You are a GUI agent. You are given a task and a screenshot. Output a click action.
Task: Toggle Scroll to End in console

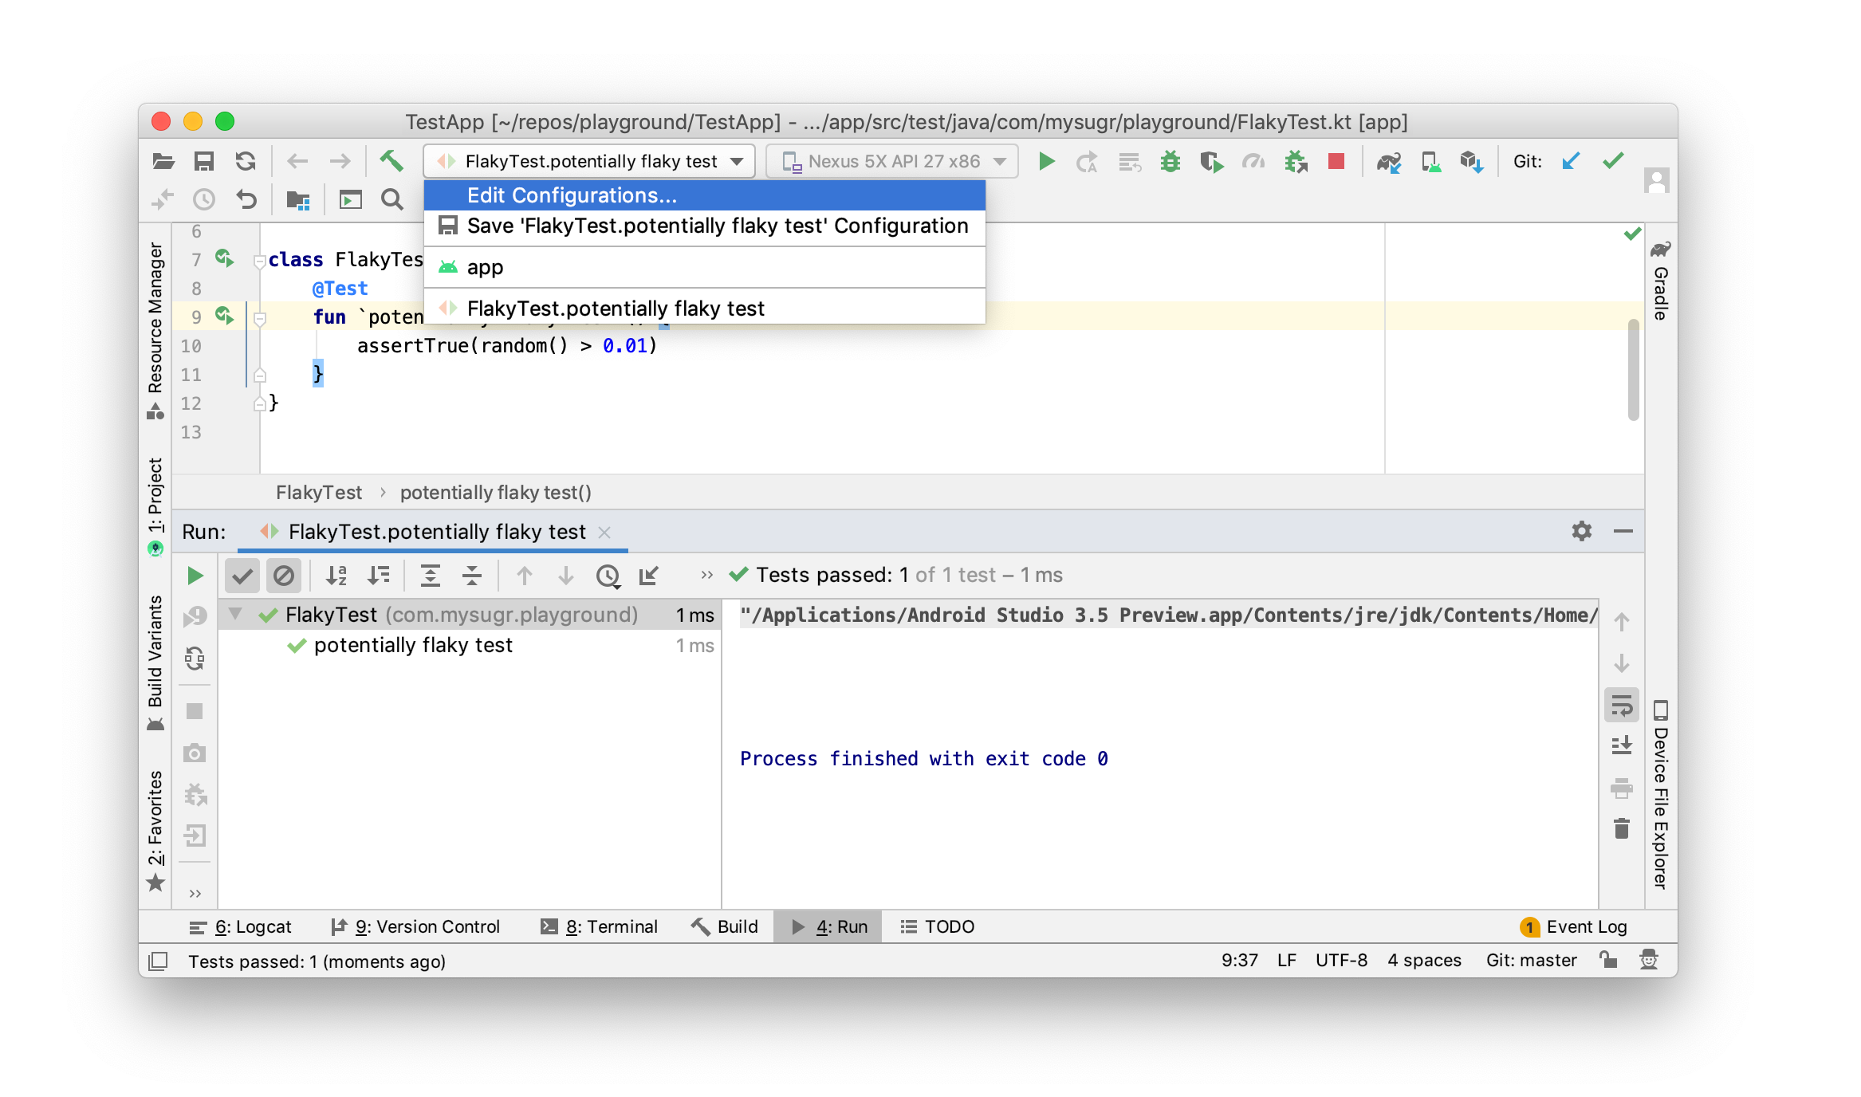(1621, 746)
